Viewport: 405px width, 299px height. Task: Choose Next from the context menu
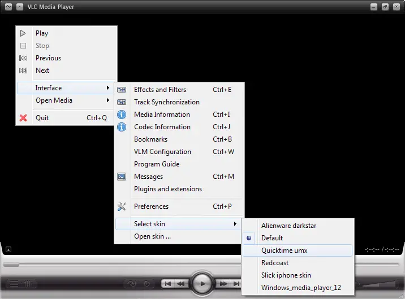click(x=67, y=71)
